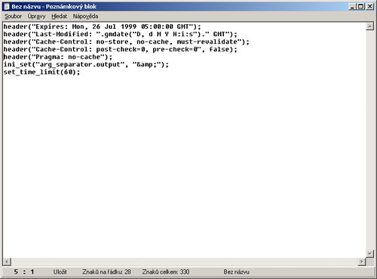The width and height of the screenshot is (377, 279).
Task: Open the Nápověda menu
Action: click(x=85, y=17)
